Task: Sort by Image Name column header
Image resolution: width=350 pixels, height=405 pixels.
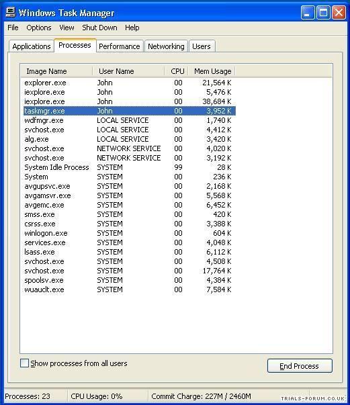Action: point(56,71)
